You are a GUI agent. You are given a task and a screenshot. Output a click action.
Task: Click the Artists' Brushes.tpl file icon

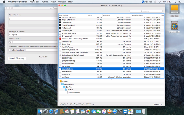click(60, 33)
